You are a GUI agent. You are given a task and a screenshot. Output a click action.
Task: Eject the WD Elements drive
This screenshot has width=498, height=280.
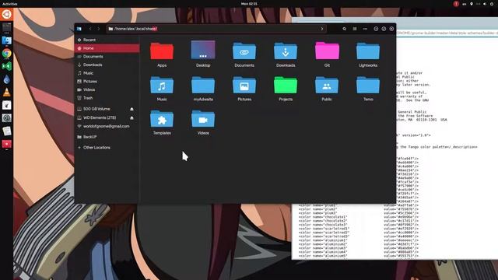(132, 117)
